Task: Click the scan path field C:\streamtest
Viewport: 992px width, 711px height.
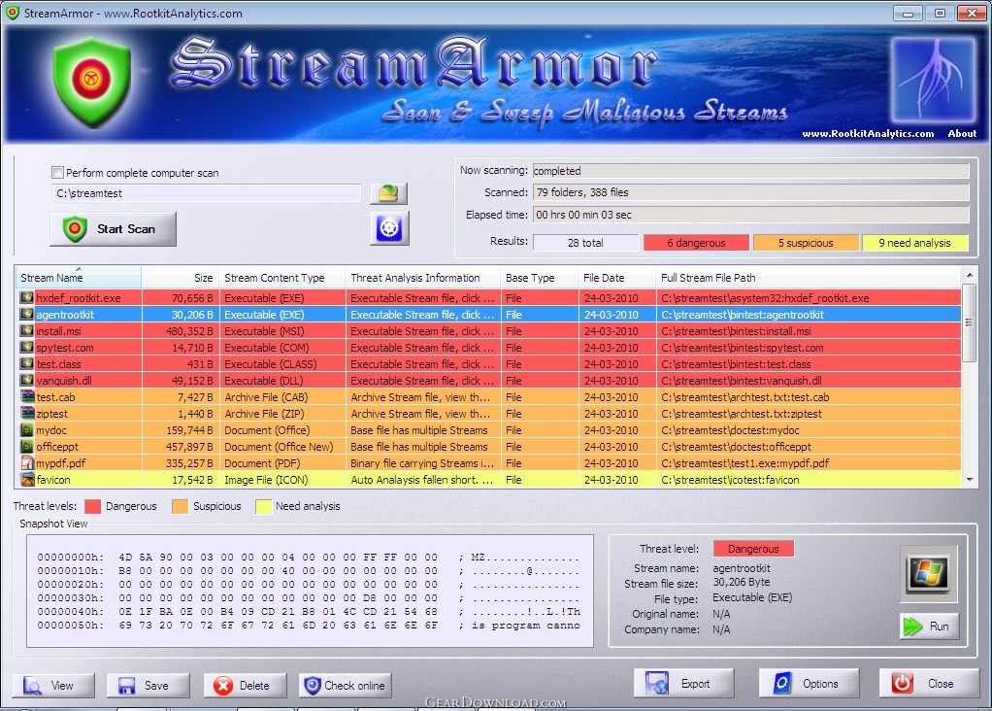Action: pos(206,193)
